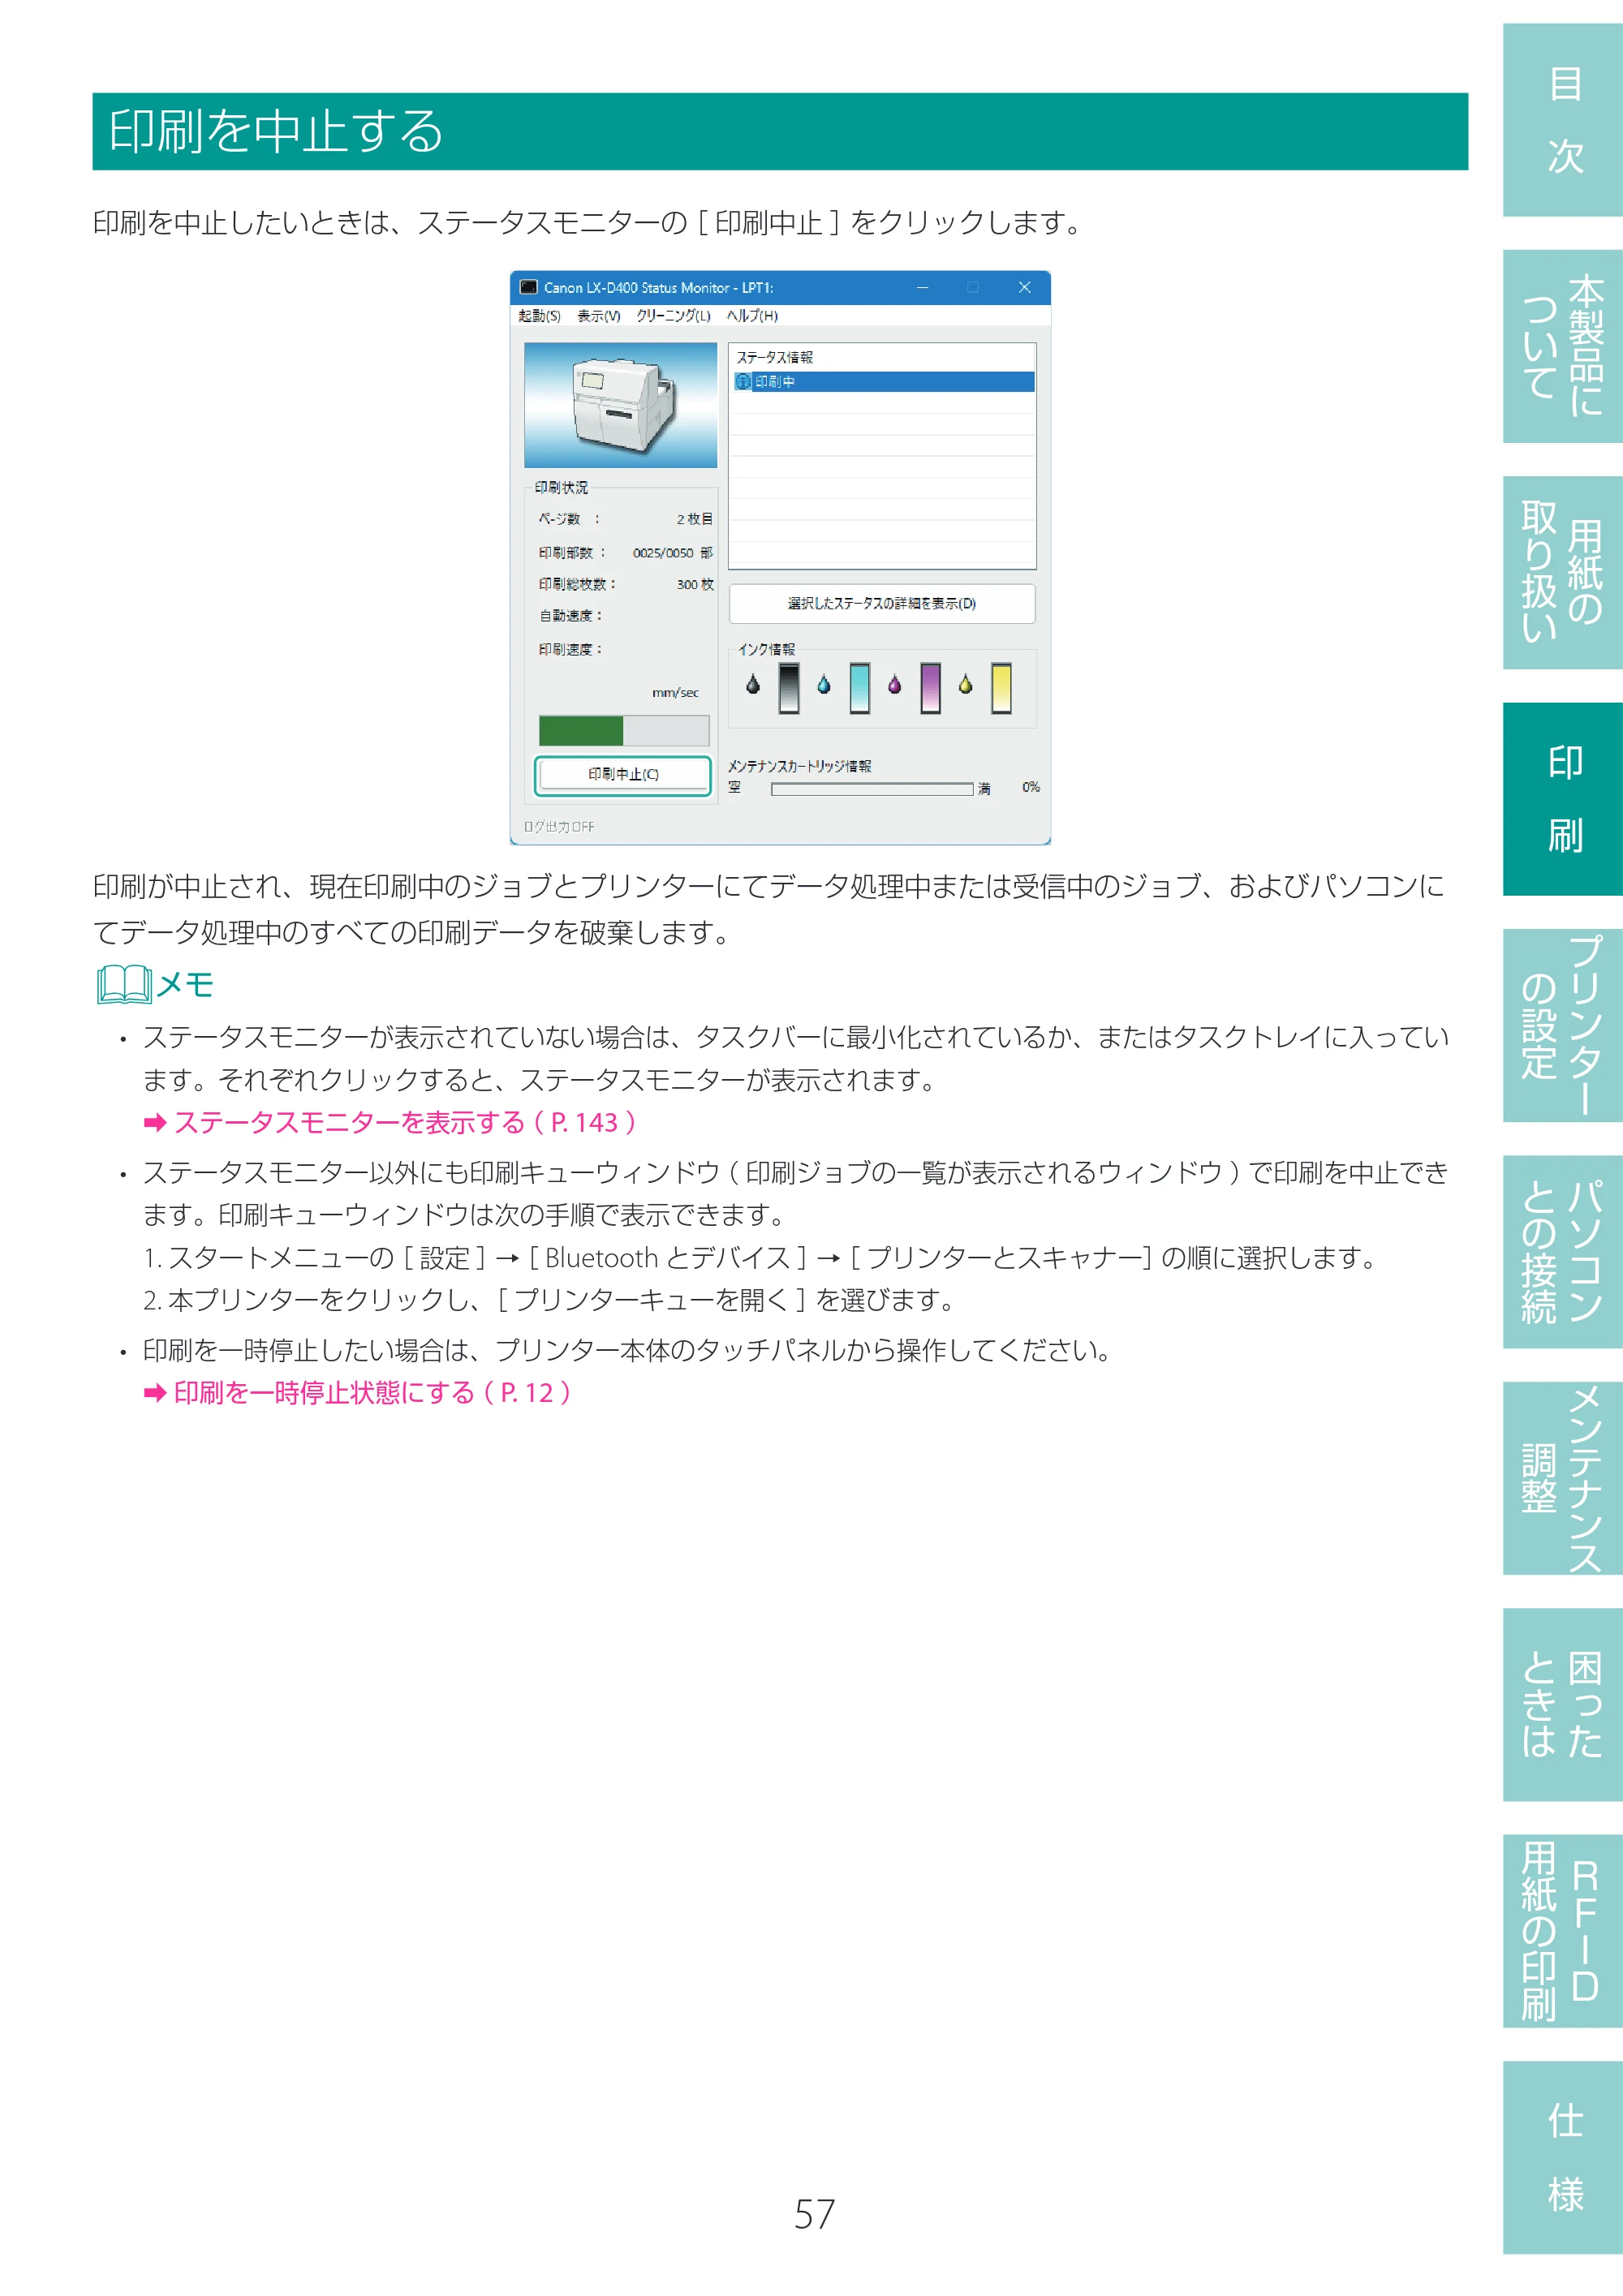Viewport: 1623px width, 2296px height.
Task: Click the cyan ink level gauge
Action: (x=859, y=688)
